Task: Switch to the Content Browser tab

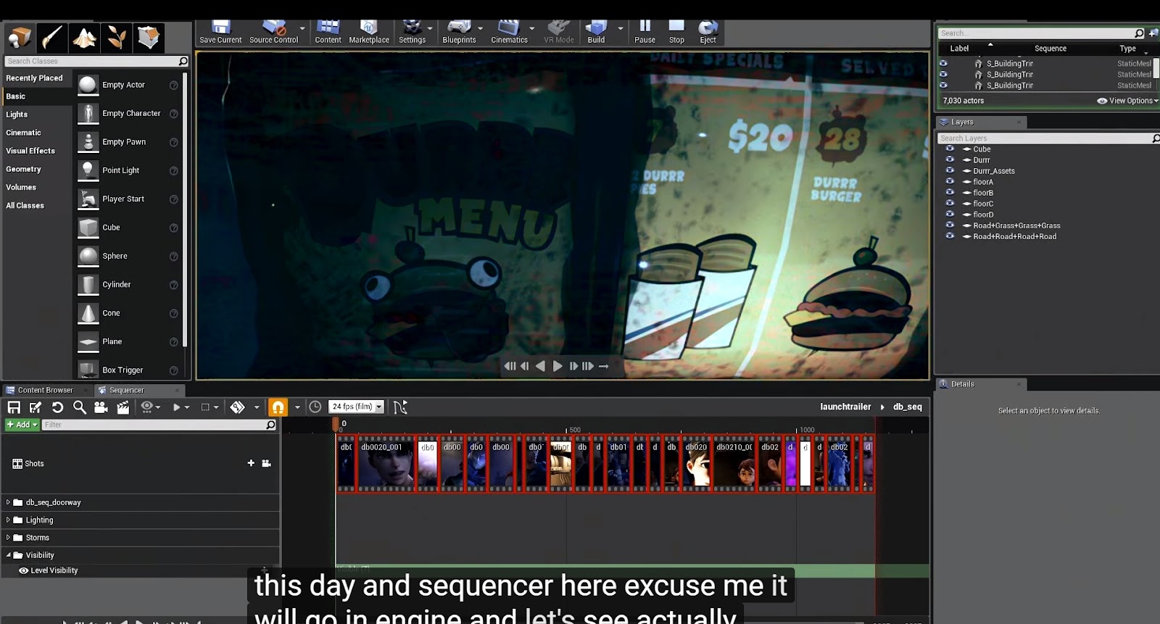Action: click(x=45, y=390)
